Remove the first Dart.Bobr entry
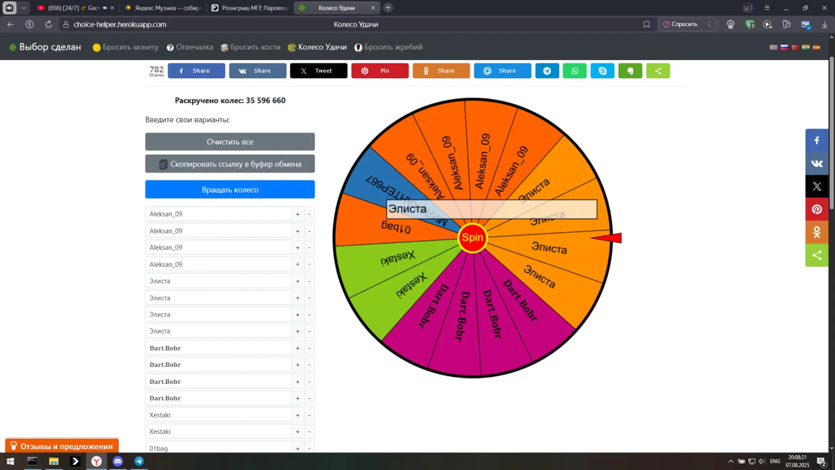This screenshot has width=835, height=470. coord(309,348)
